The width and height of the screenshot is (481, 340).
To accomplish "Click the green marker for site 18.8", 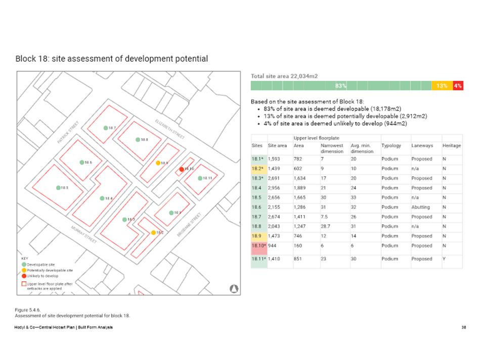I will coord(138,140).
